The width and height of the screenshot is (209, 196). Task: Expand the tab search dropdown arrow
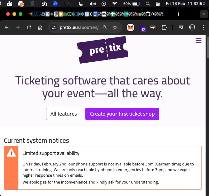coord(204,14)
